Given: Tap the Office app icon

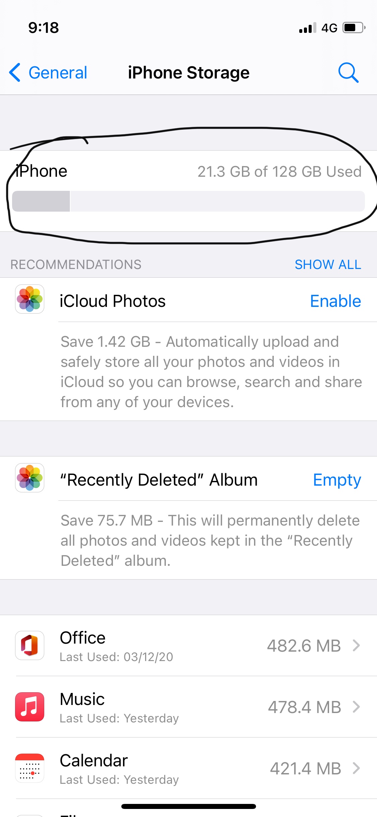Looking at the screenshot, I should point(30,645).
